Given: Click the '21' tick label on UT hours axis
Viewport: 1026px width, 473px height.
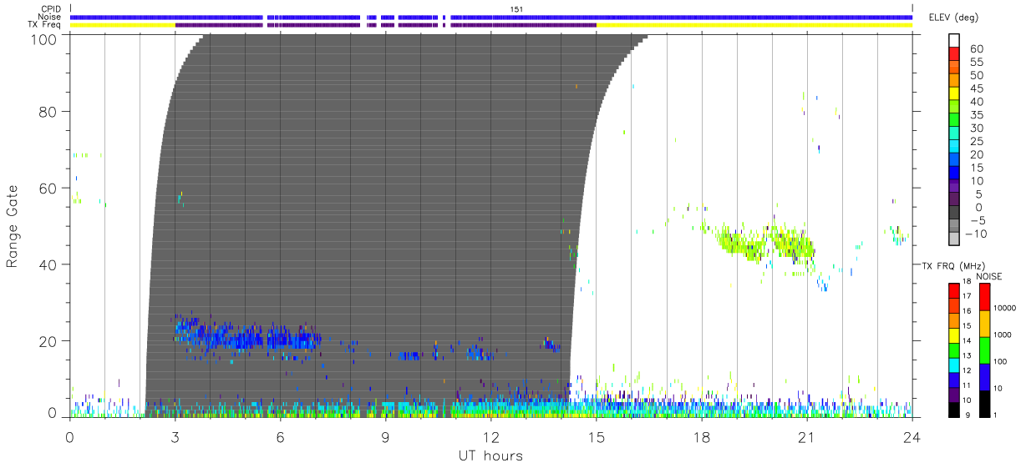Looking at the screenshot, I should coord(807,437).
